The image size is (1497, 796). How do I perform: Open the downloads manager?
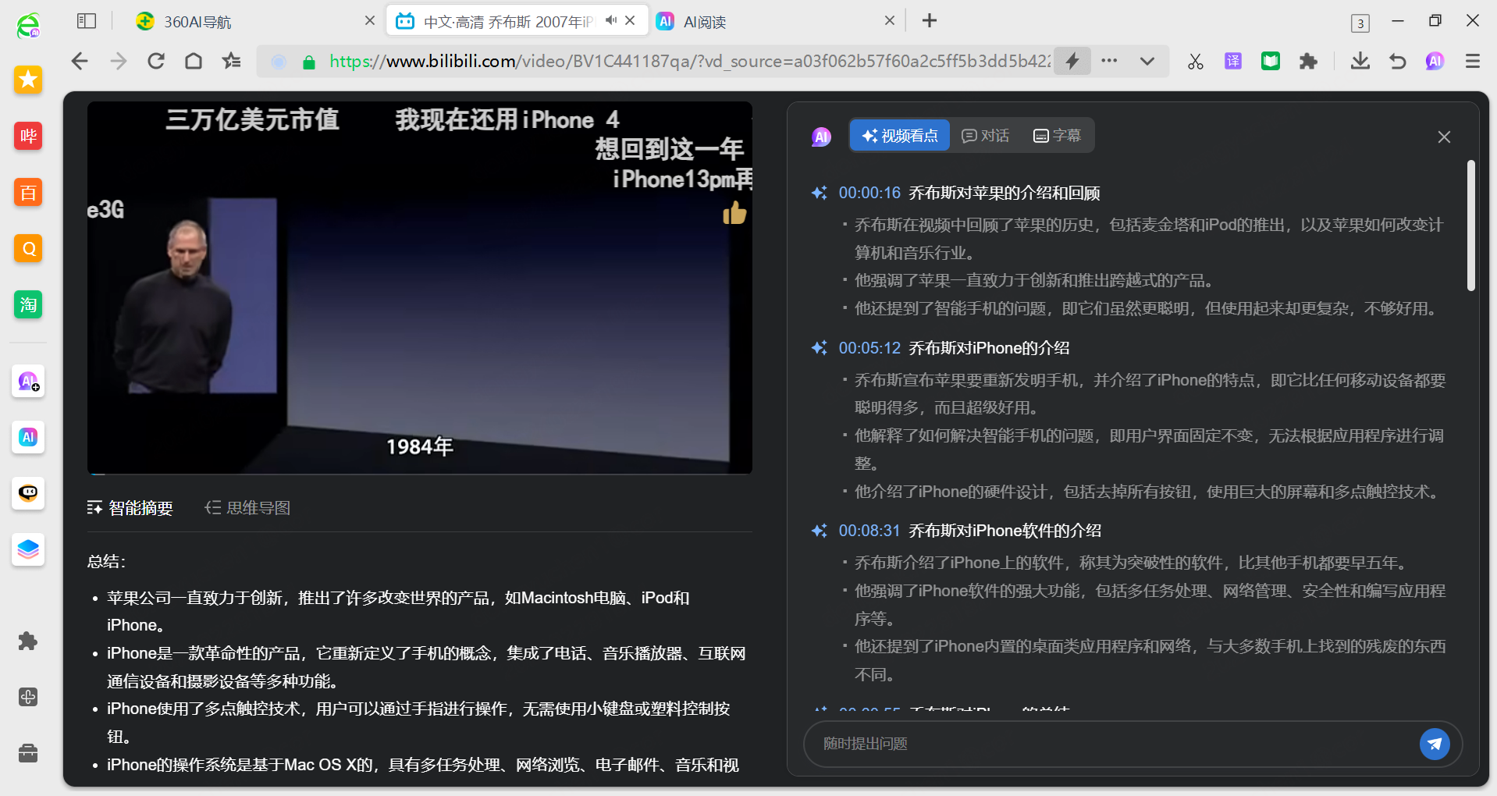[x=1360, y=61]
